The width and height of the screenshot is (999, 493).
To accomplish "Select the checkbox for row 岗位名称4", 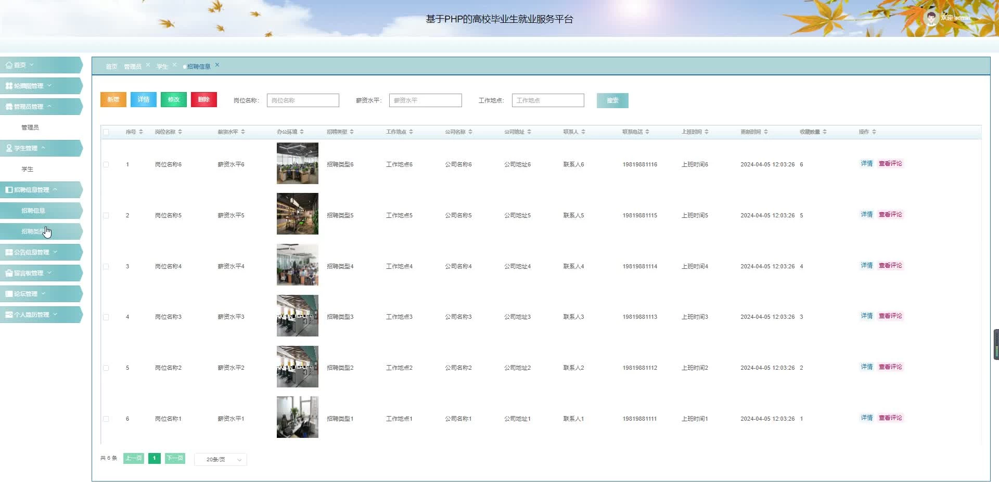I will click(x=106, y=266).
